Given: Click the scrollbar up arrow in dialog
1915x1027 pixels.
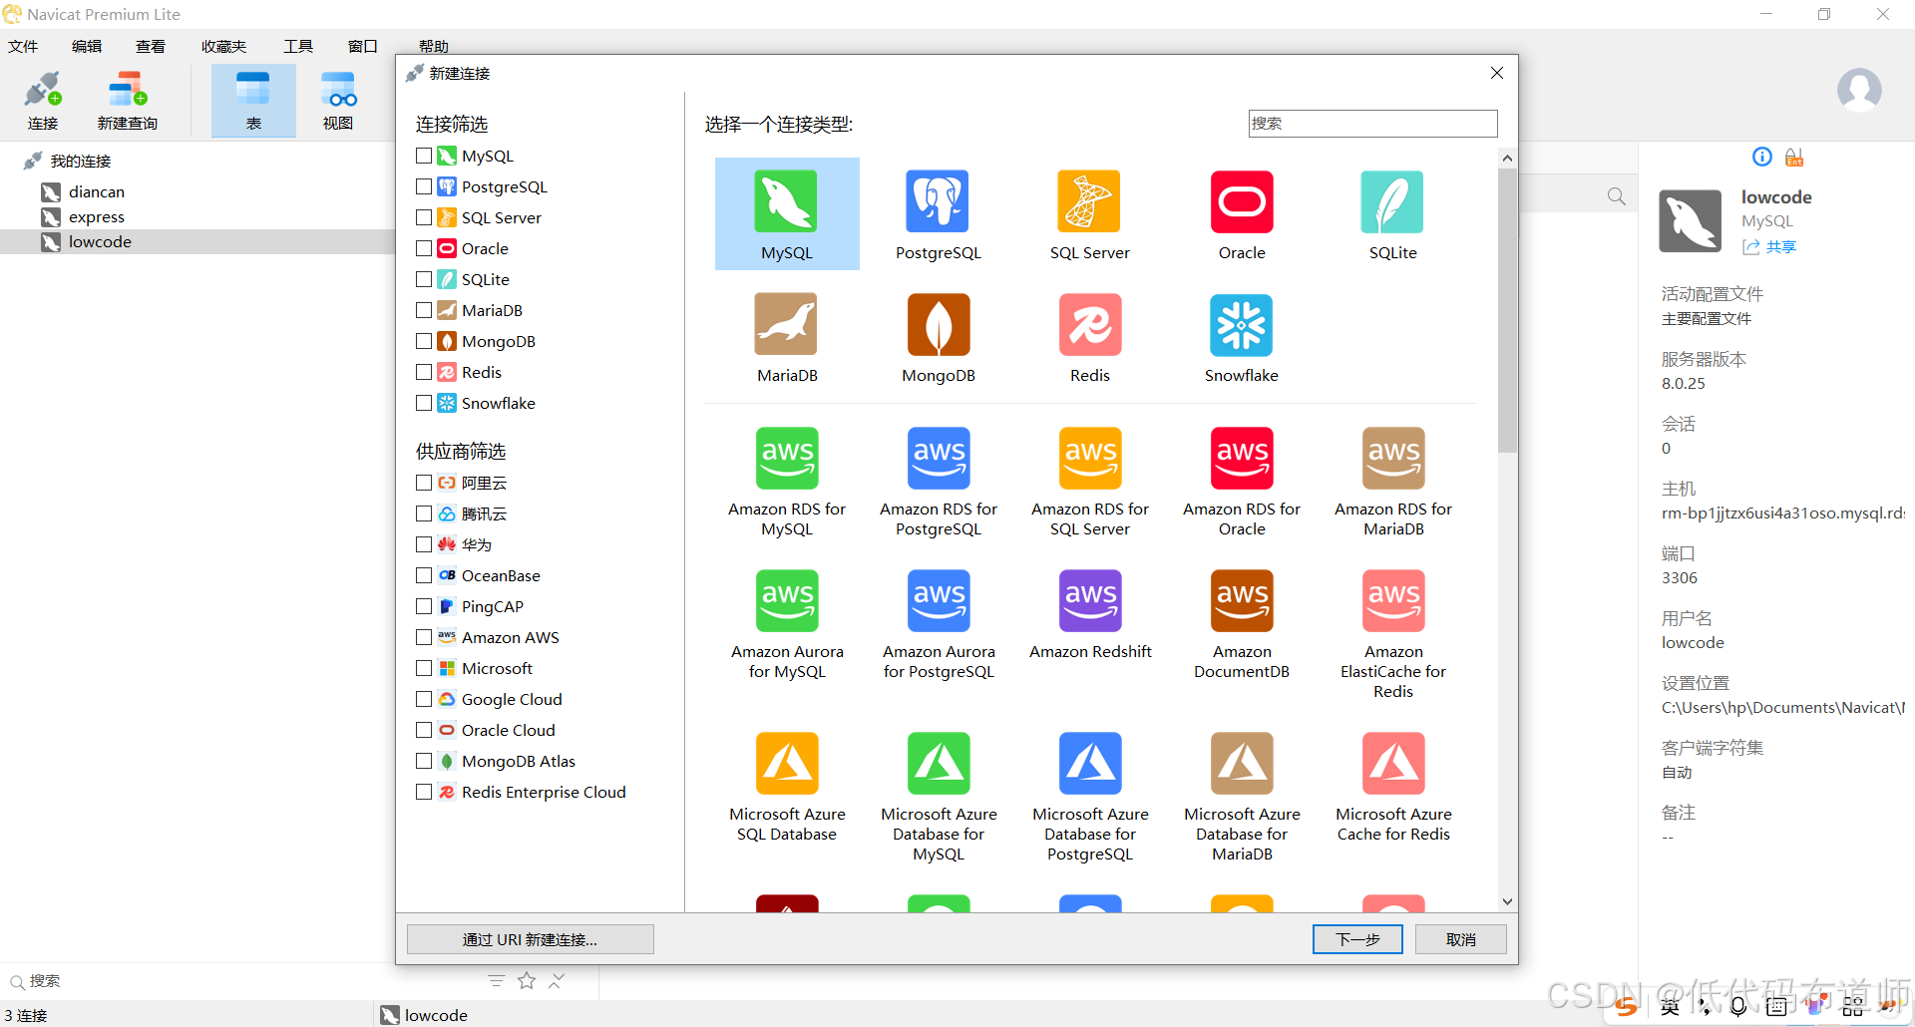Looking at the screenshot, I should (x=1507, y=159).
